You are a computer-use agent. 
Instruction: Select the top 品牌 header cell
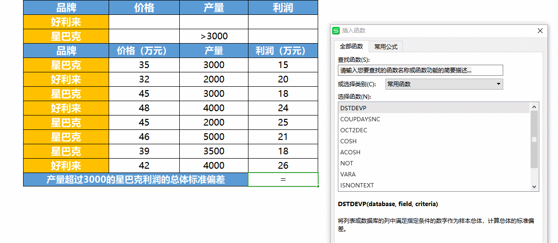66,8
